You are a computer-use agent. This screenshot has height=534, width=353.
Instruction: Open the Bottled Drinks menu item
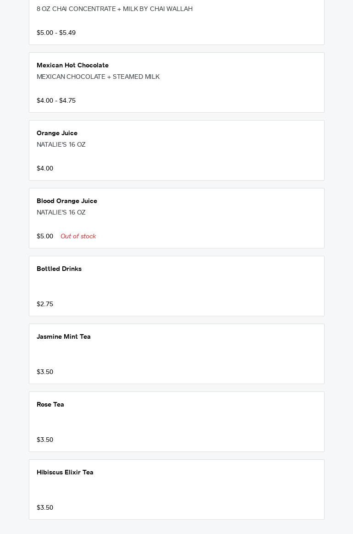click(x=59, y=269)
